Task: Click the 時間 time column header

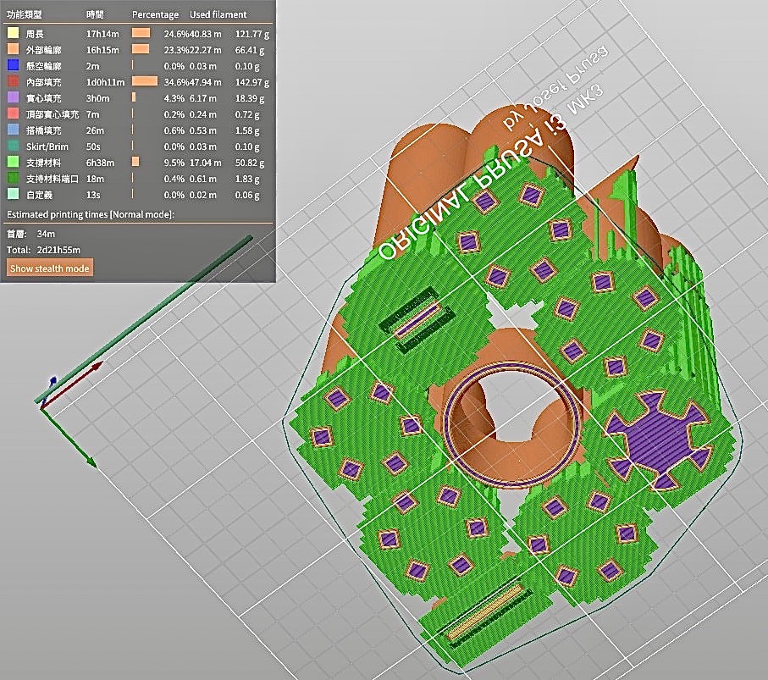Action: tap(96, 14)
